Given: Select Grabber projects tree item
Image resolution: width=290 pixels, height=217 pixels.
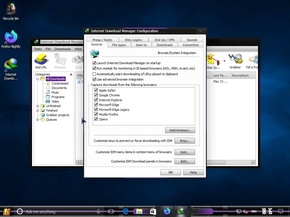Looking at the screenshot, I should point(57,115).
